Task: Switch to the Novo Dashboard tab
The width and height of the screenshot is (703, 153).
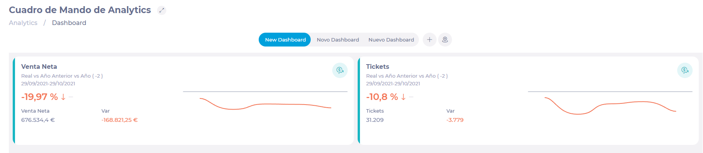Action: pyautogui.click(x=338, y=40)
